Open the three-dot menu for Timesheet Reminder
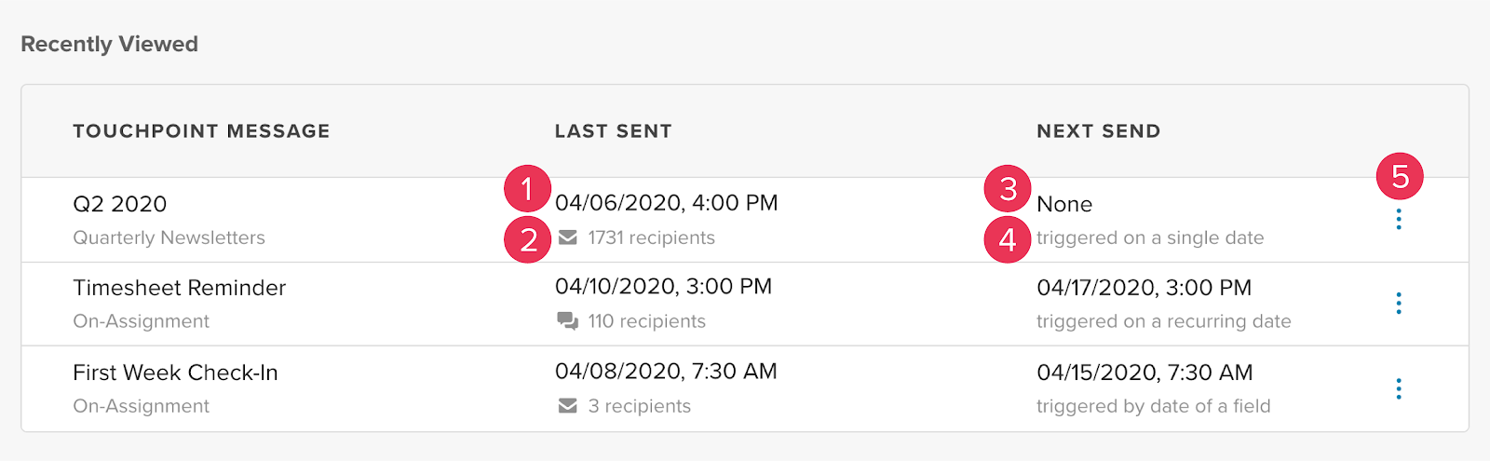The width and height of the screenshot is (1490, 461). (1398, 304)
